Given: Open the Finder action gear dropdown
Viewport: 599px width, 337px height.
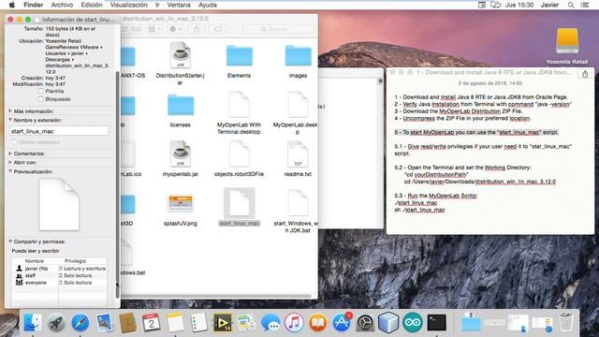Looking at the screenshot, I should tap(176, 29).
